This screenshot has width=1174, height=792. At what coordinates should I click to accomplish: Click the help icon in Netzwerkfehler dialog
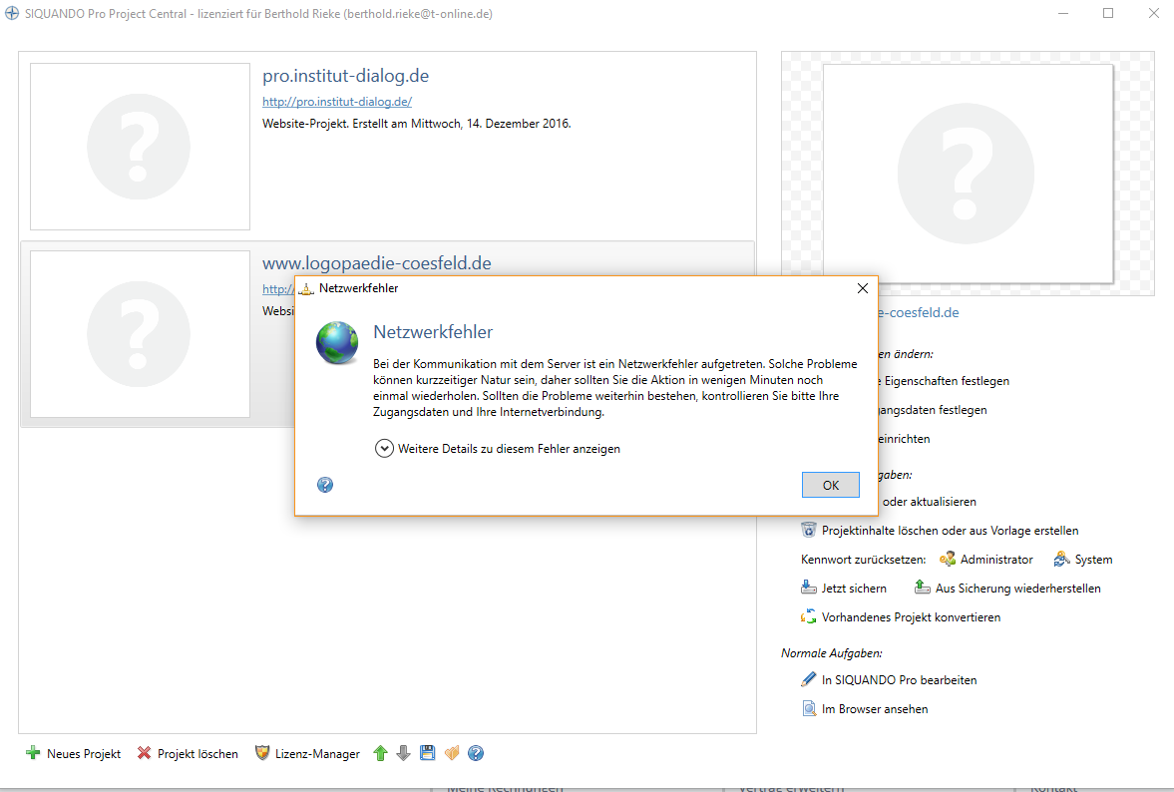tap(325, 485)
